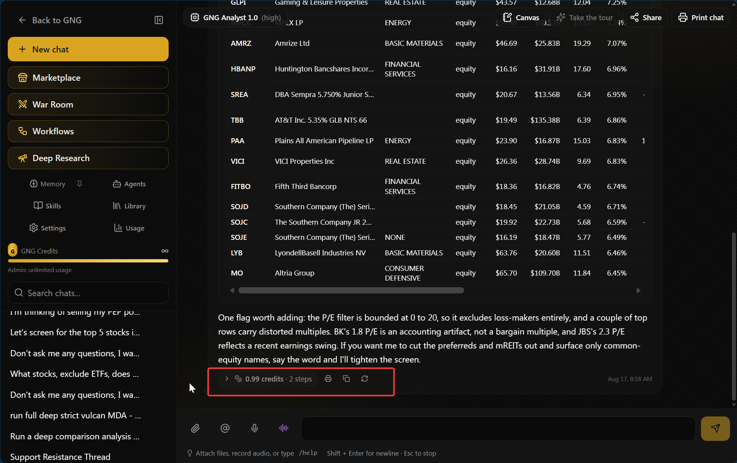Click ticker AMRZ in table
Viewport: 737px width, 463px height.
coord(241,43)
